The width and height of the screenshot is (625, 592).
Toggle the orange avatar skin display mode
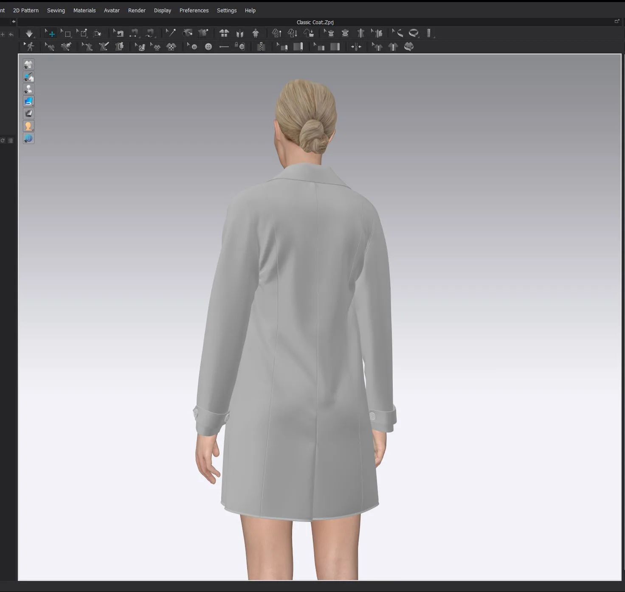tap(28, 126)
